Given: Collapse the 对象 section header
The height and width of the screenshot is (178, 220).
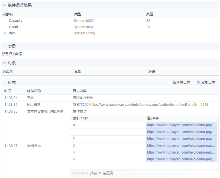Looking at the screenshot, I should 5,63.
